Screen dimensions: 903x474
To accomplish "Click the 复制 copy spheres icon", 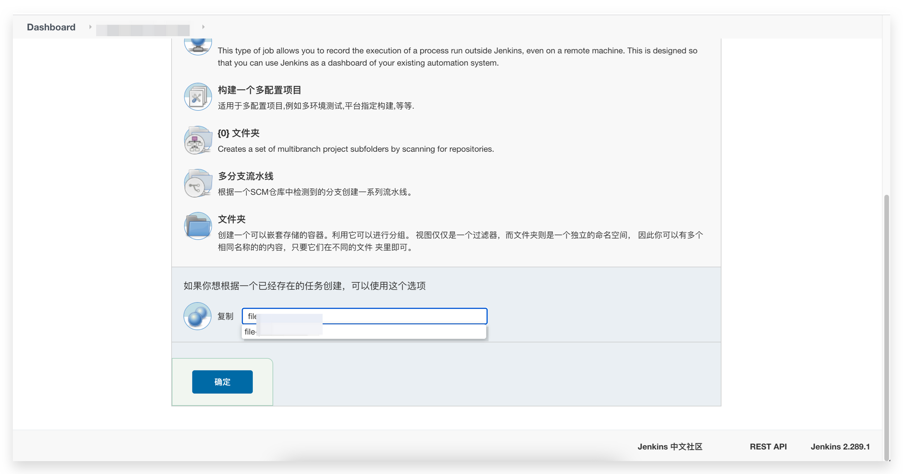I will pos(197,316).
